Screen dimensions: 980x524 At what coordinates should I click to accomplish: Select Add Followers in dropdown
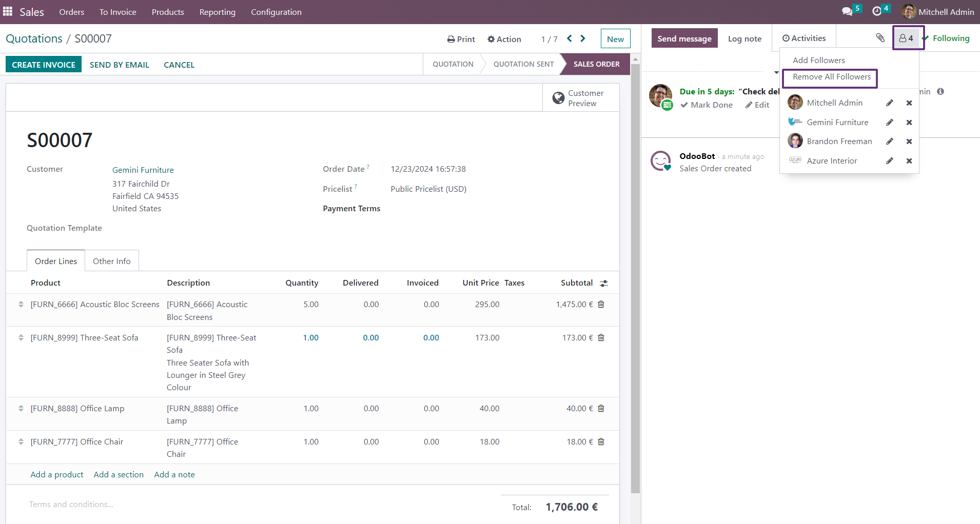(x=819, y=60)
